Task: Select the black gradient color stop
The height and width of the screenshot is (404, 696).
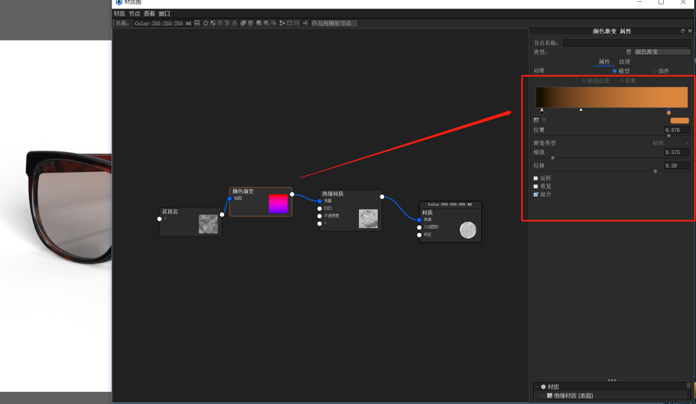Action: coord(541,111)
